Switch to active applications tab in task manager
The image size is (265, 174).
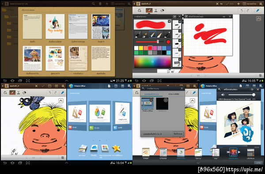coord(151,94)
